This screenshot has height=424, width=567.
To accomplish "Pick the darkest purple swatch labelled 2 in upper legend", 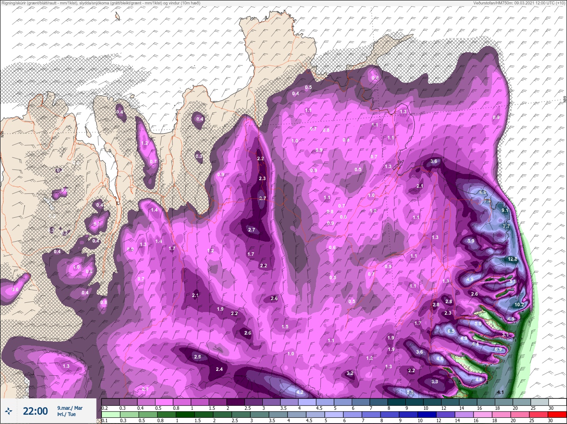I will [x=236, y=402].
